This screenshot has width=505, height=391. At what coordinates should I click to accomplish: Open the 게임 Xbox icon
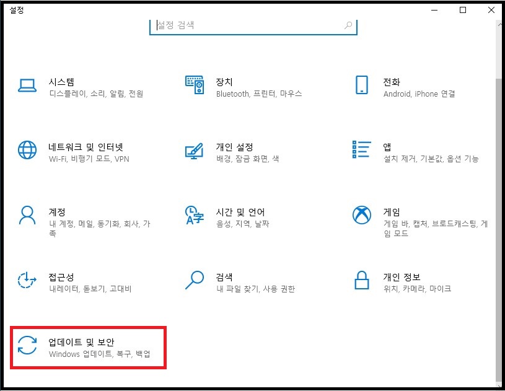(362, 215)
